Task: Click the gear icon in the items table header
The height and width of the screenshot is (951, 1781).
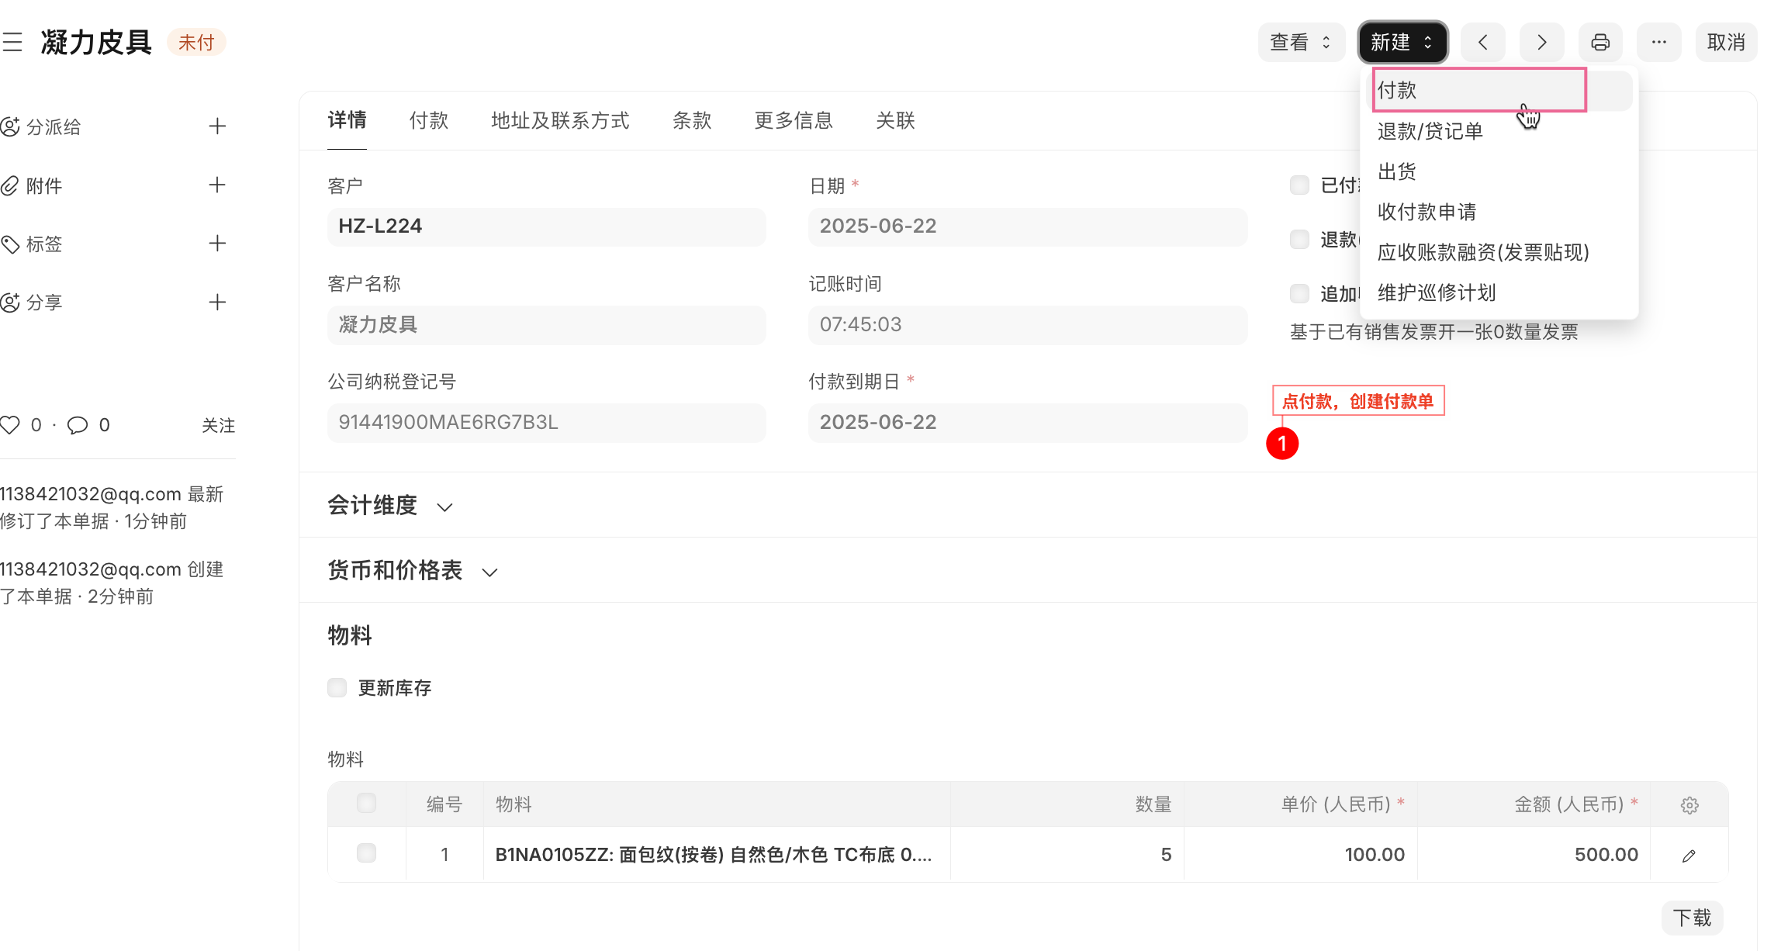Action: (x=1689, y=805)
